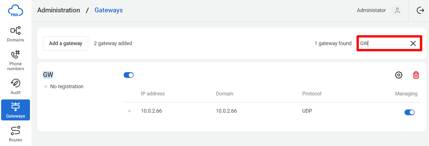Viewport: 429px width, 146px height.
Task: Click the user profile avatar icon
Action: click(397, 10)
